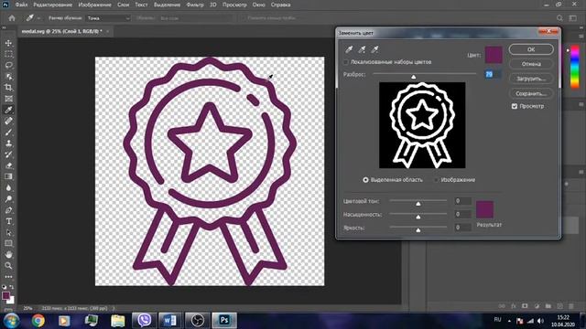Select the Zoom tool in toolbar
586x329 pixels.
click(x=8, y=266)
